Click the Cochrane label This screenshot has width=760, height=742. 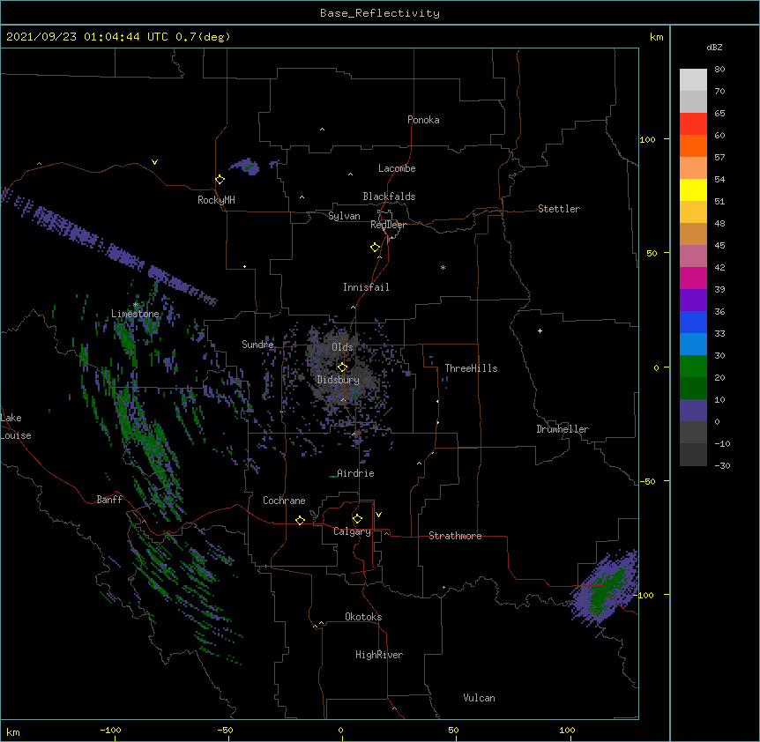(x=284, y=501)
